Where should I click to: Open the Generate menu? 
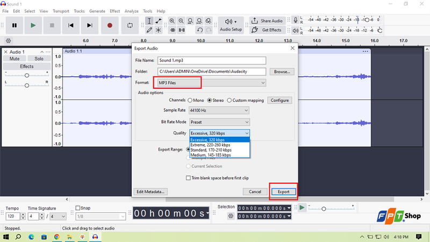tap(97, 11)
